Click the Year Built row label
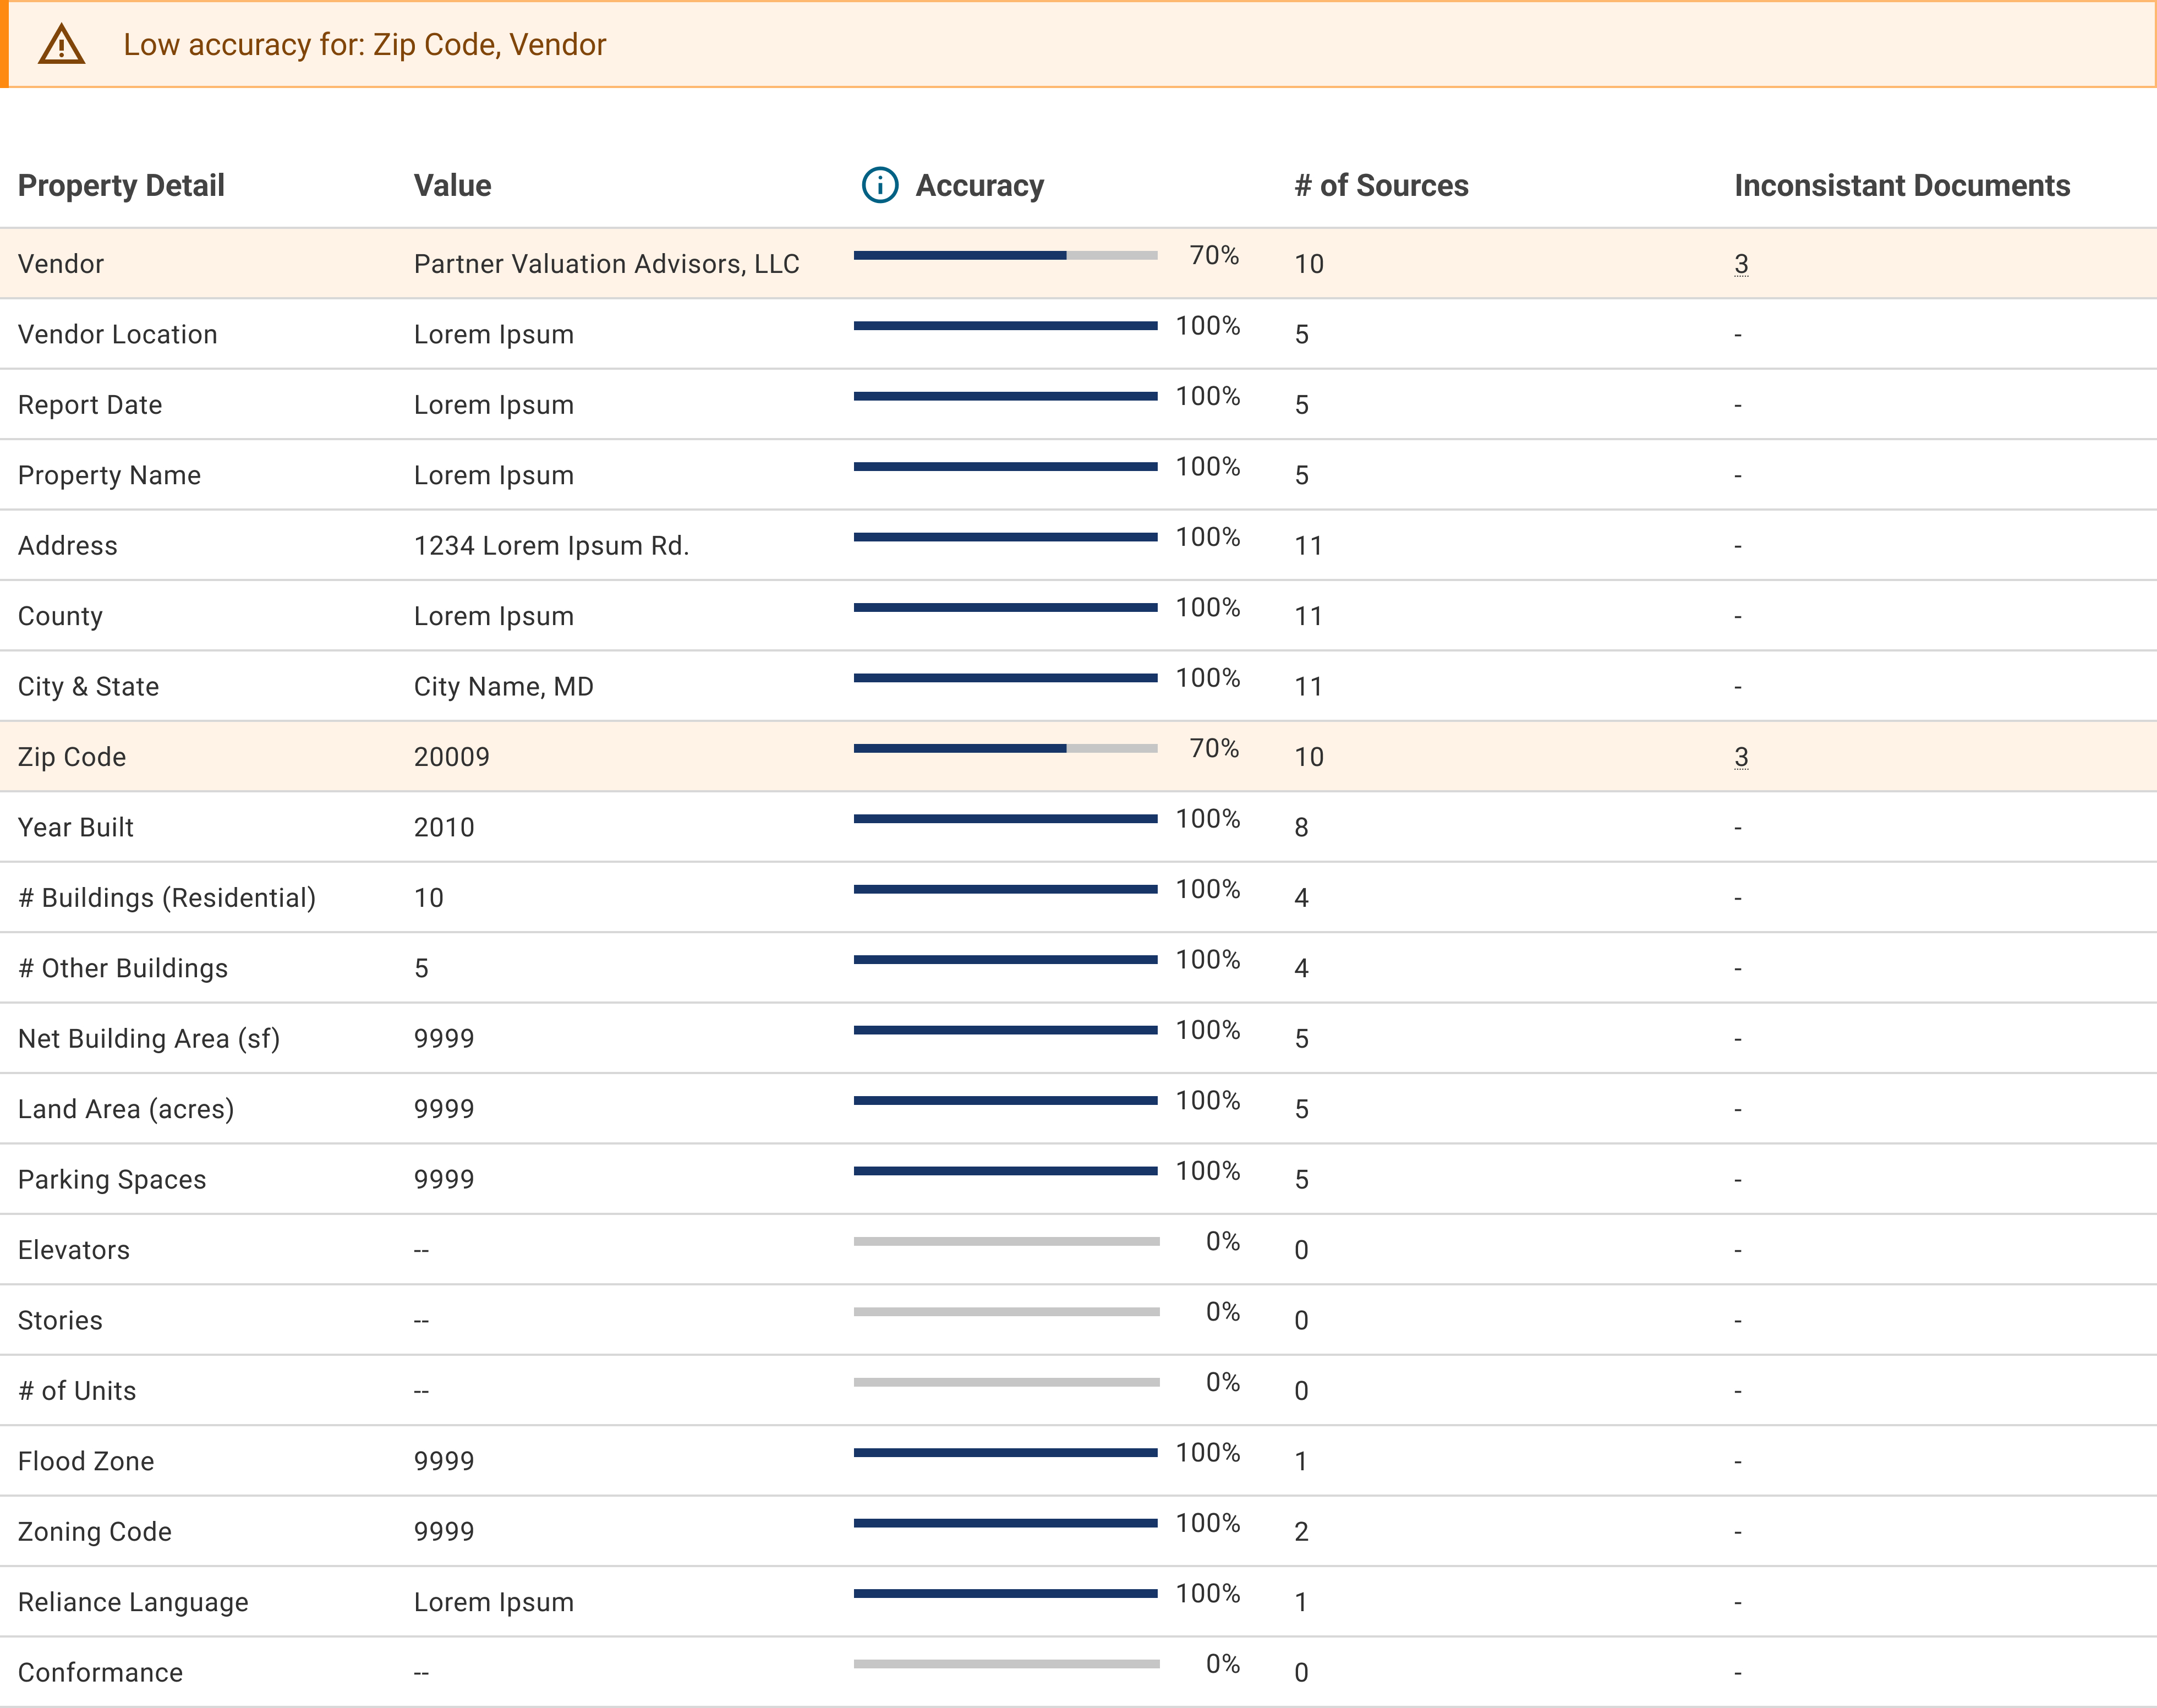 pyautogui.click(x=75, y=827)
